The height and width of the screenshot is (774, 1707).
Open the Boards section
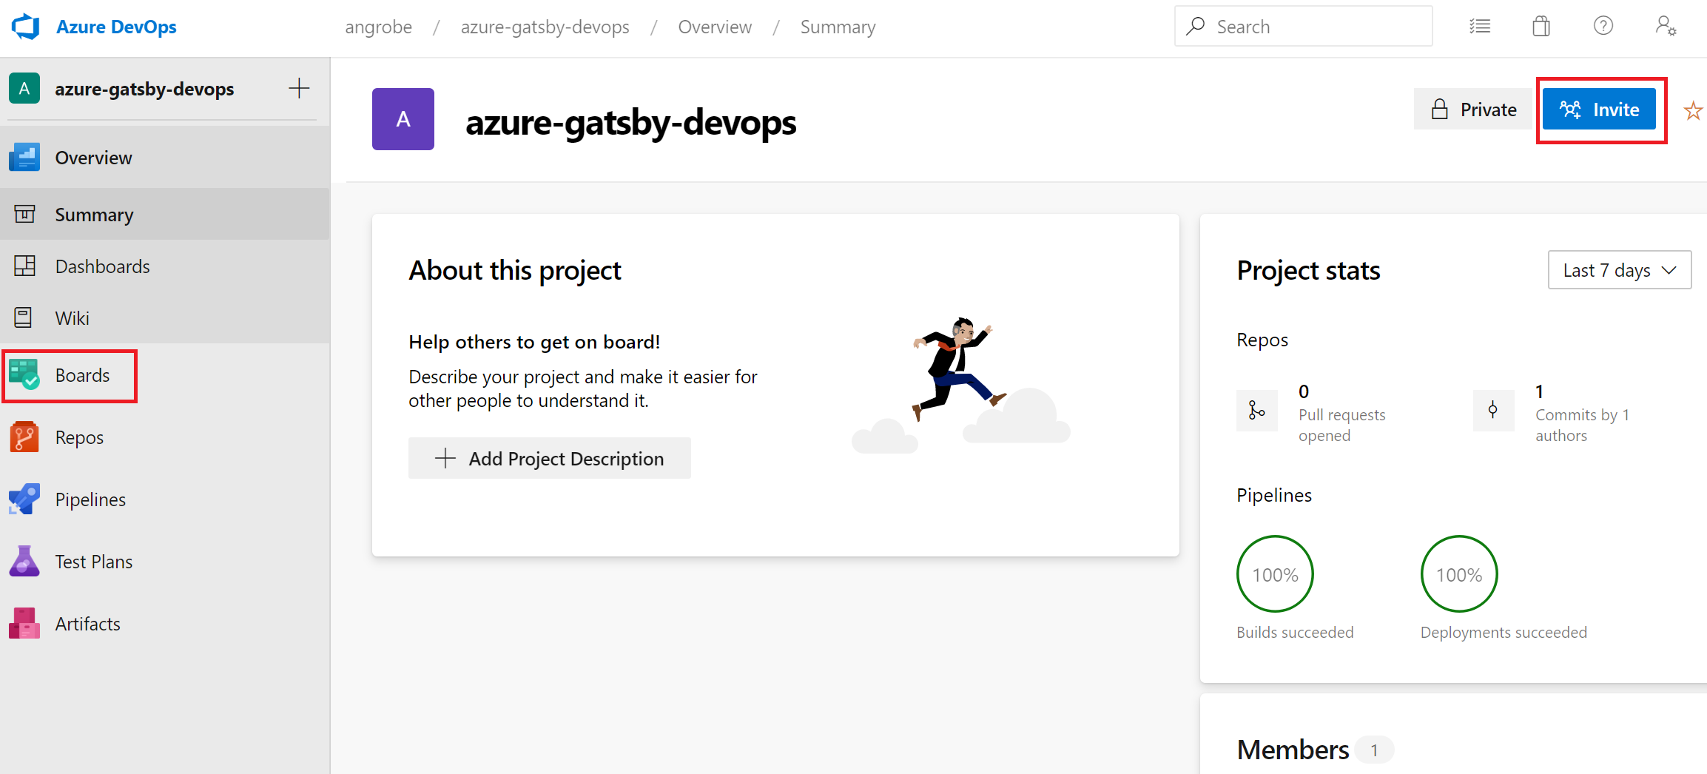click(82, 375)
